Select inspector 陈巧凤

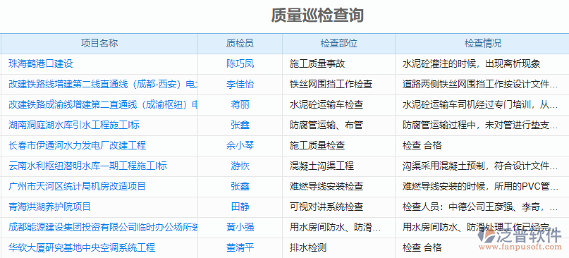point(240,64)
